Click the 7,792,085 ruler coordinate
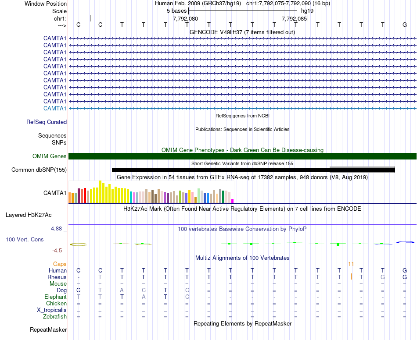This screenshot has height=340, width=417. pyautogui.click(x=295, y=18)
